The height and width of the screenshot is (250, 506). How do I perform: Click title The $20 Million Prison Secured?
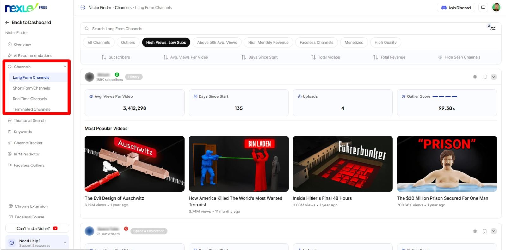click(443, 198)
